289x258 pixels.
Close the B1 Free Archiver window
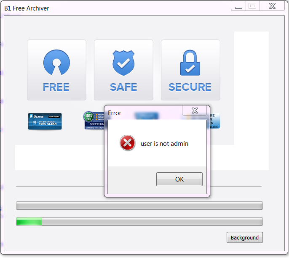coord(272,6)
